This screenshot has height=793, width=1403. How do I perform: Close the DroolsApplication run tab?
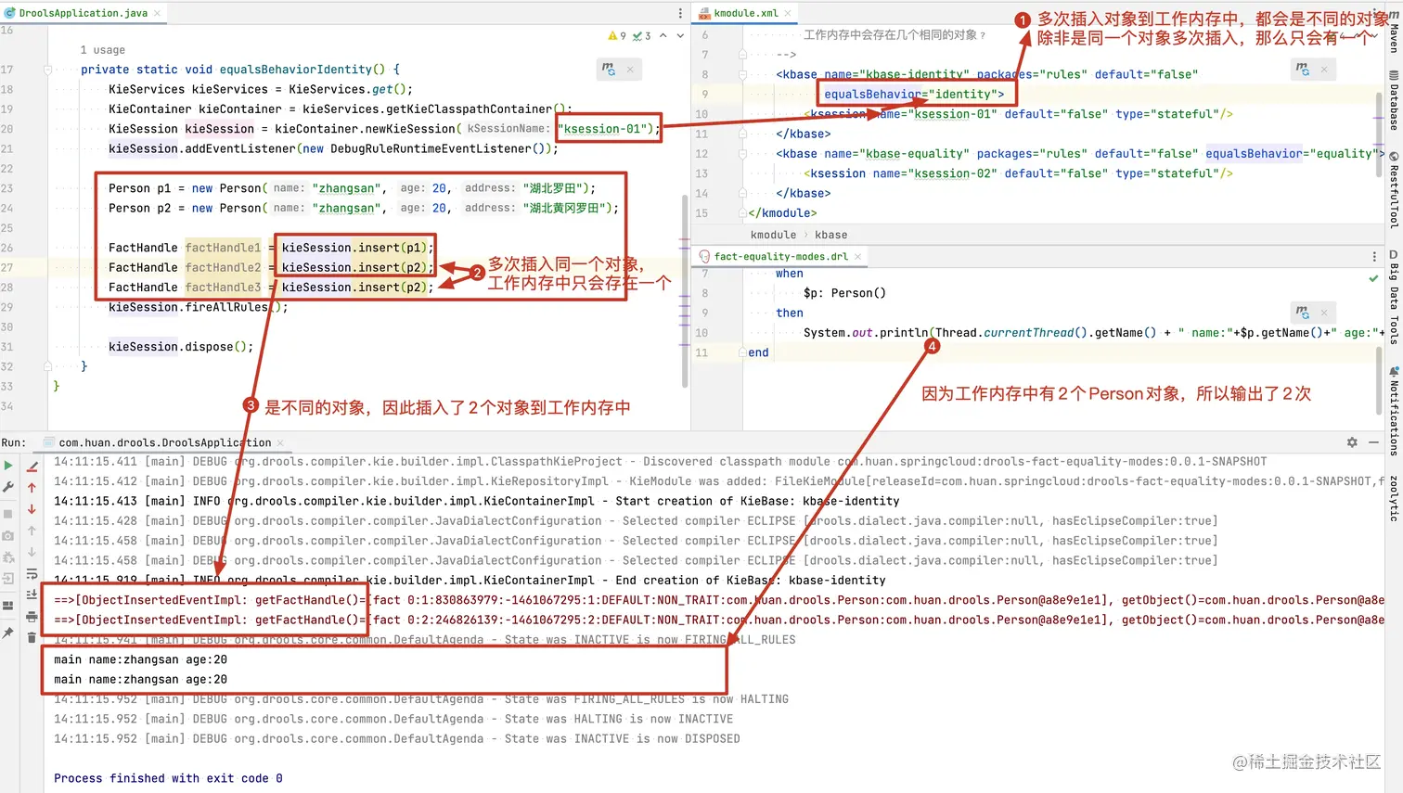coord(280,443)
